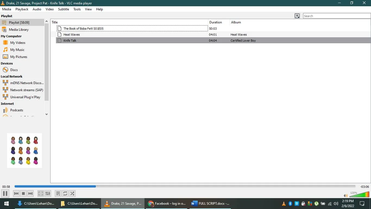Screen dimensions: 371x209
Task: Open the Subtitle menu
Action: pos(64,9)
